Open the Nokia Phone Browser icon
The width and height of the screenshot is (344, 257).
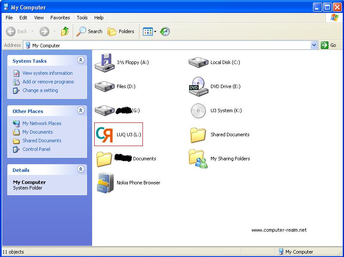tap(104, 183)
